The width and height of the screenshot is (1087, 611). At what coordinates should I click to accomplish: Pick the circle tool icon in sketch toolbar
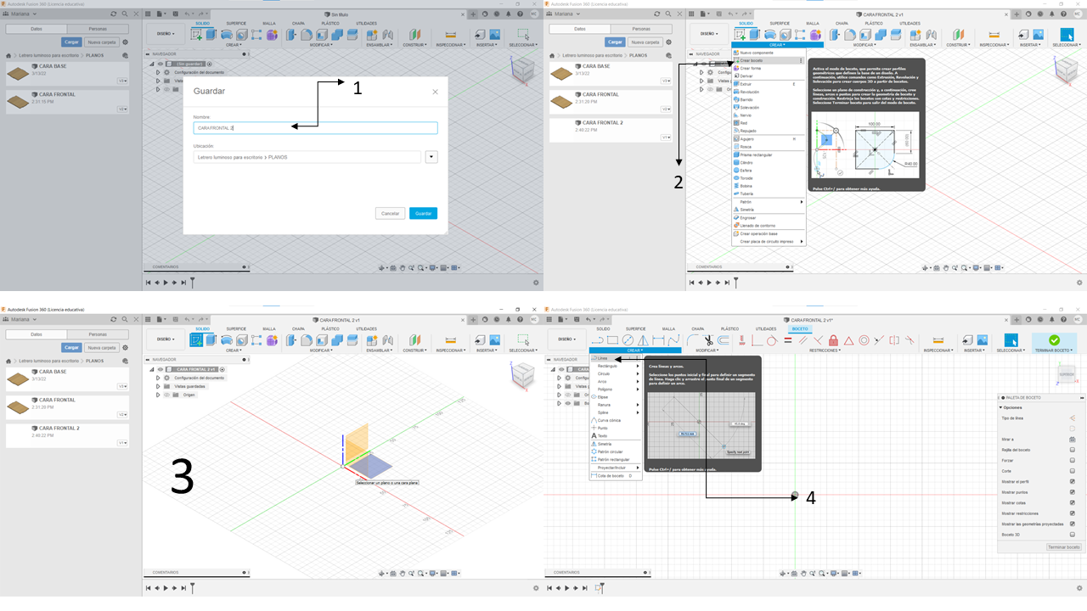628,340
